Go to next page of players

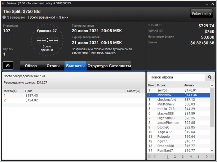207,156
